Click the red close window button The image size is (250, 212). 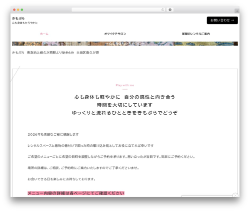pyautogui.click(x=14, y=10)
